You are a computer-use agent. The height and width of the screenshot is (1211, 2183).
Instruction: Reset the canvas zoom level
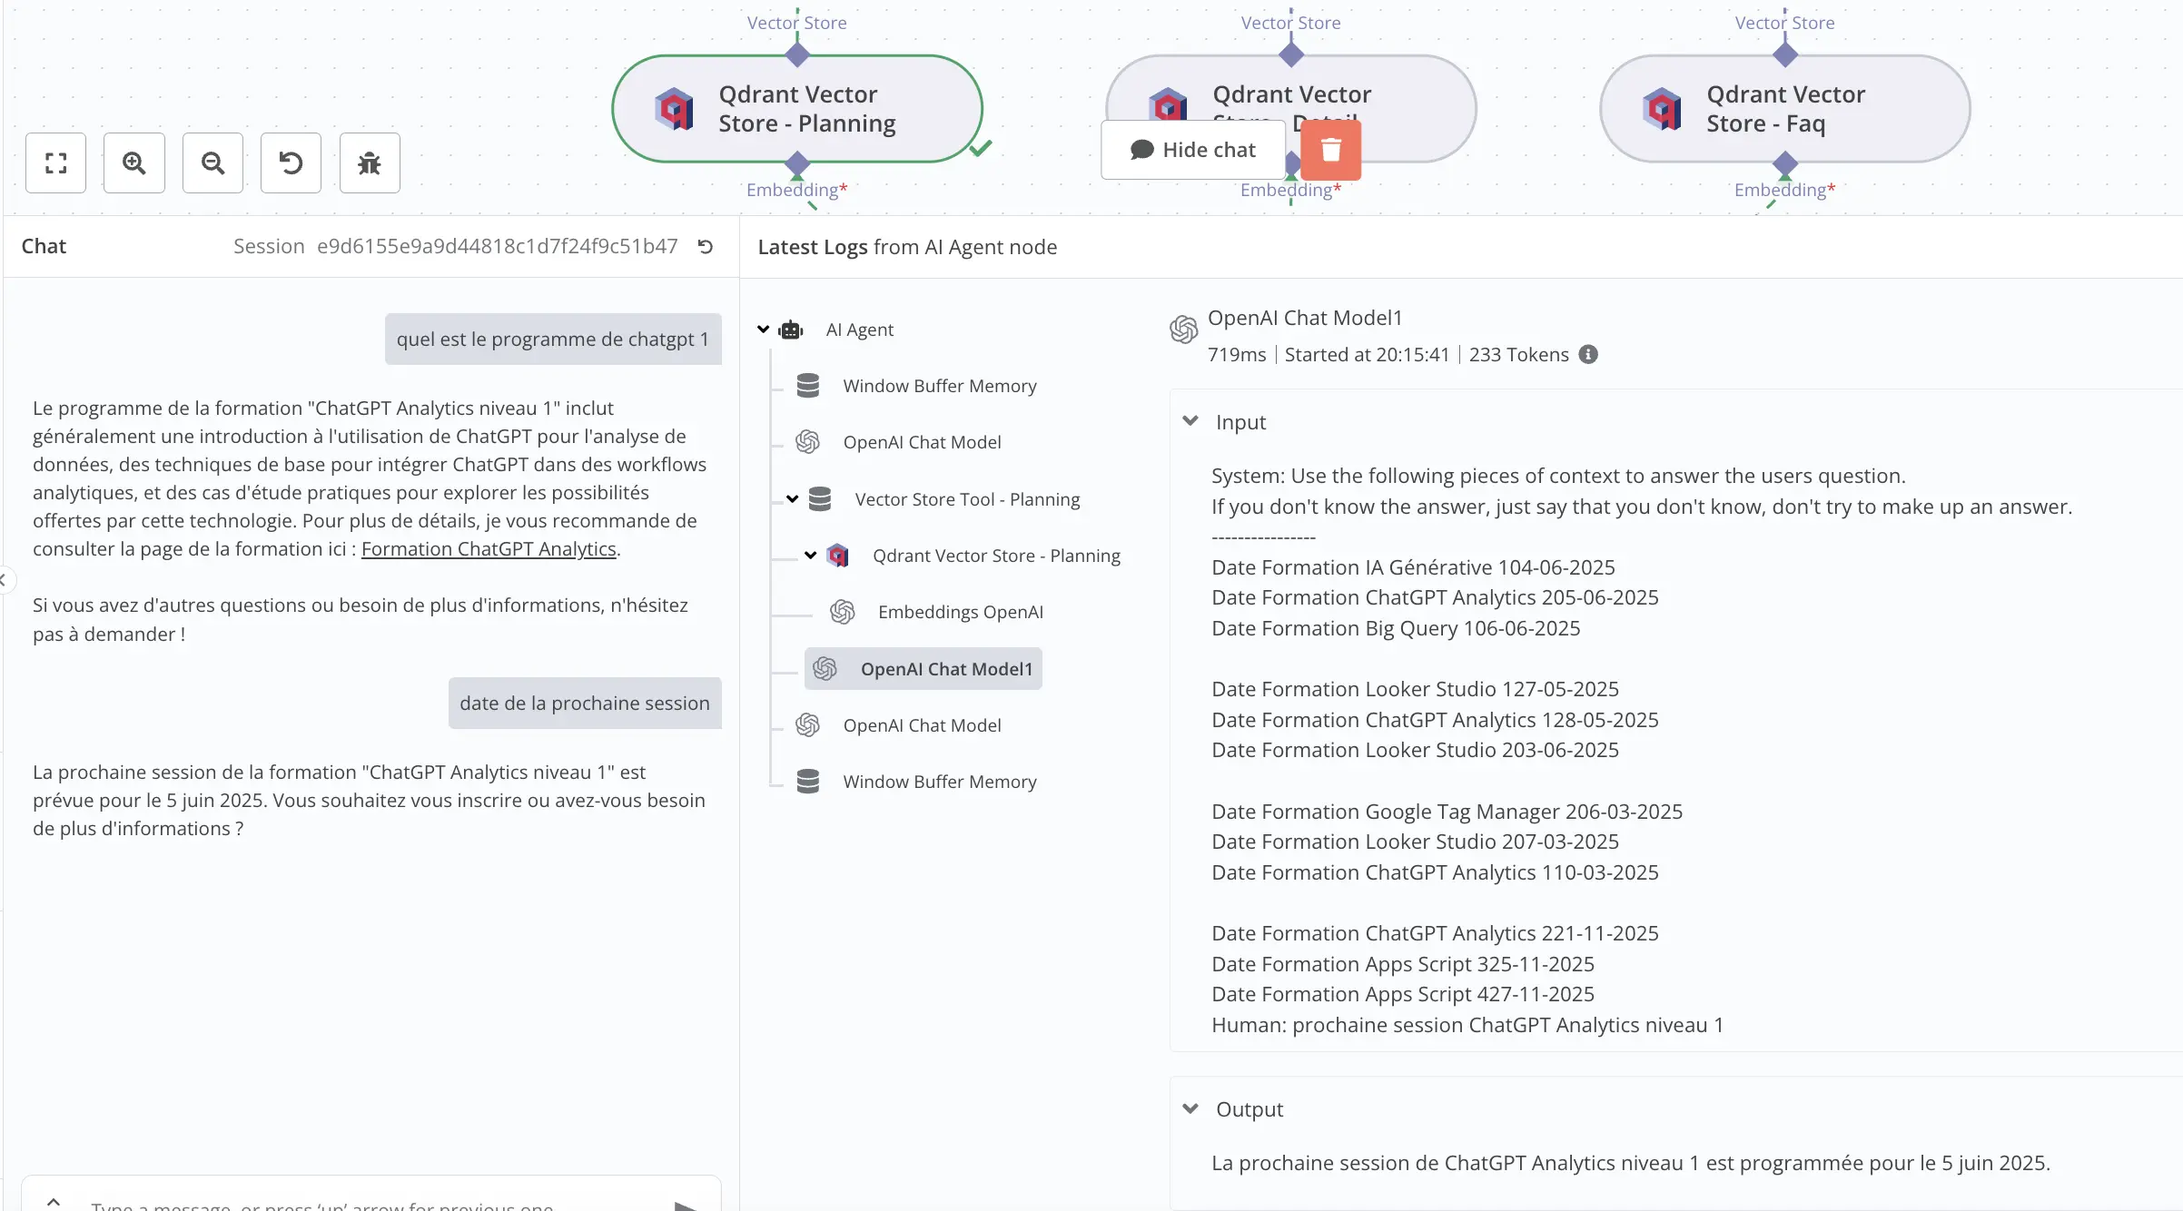click(x=291, y=163)
